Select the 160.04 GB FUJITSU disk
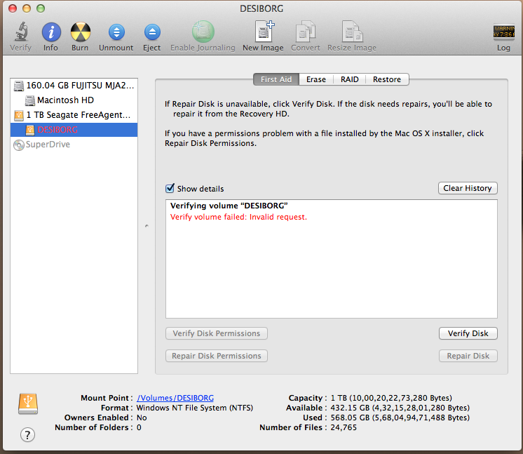Screen dimensions: 523x454 (x=74, y=86)
